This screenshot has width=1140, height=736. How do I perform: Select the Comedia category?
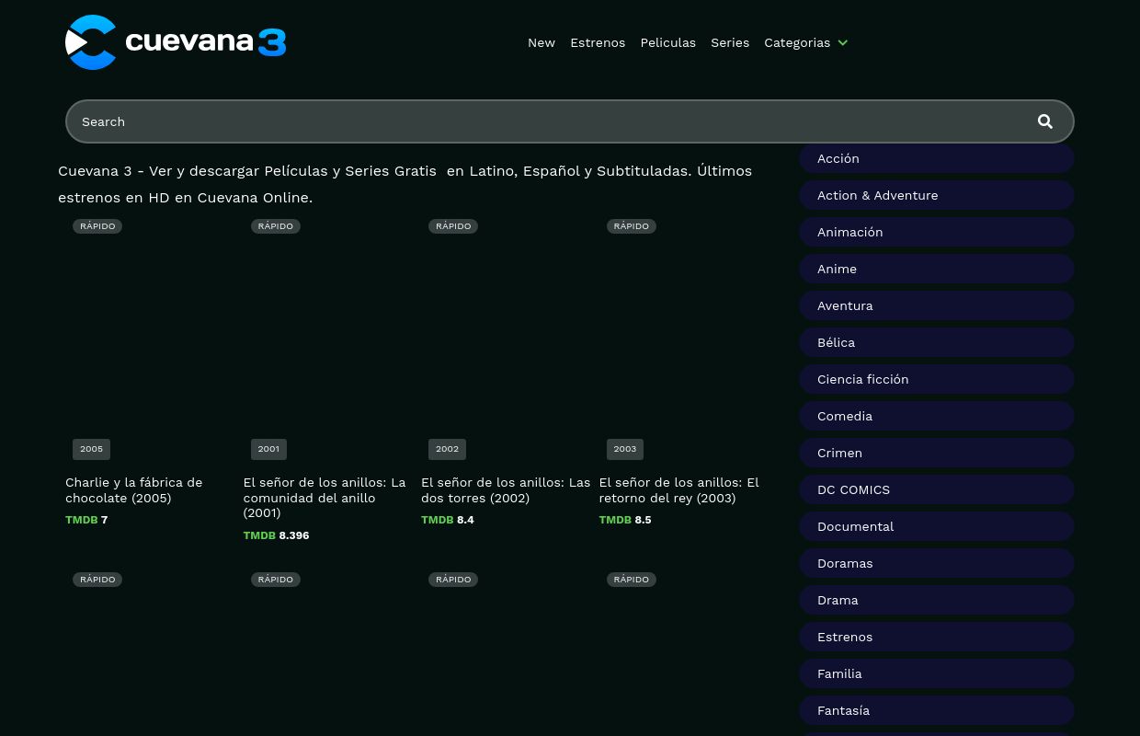[936, 416]
